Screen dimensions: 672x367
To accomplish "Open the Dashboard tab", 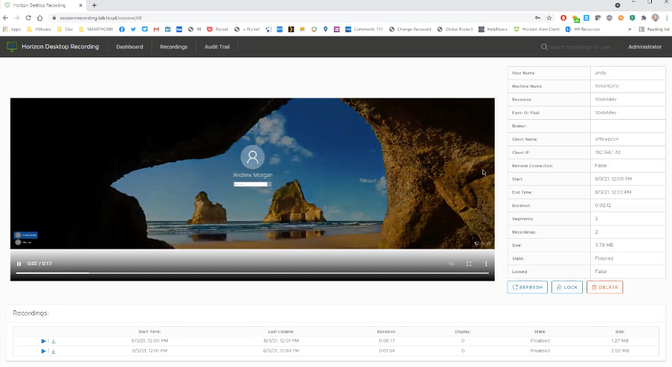I will point(129,47).
